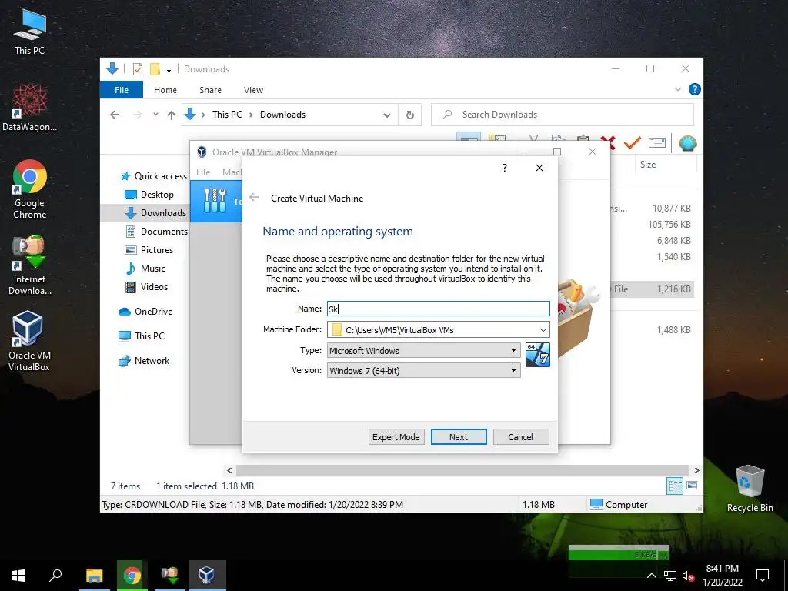Click File Explorer on the taskbar
788x591 pixels.
(95, 576)
